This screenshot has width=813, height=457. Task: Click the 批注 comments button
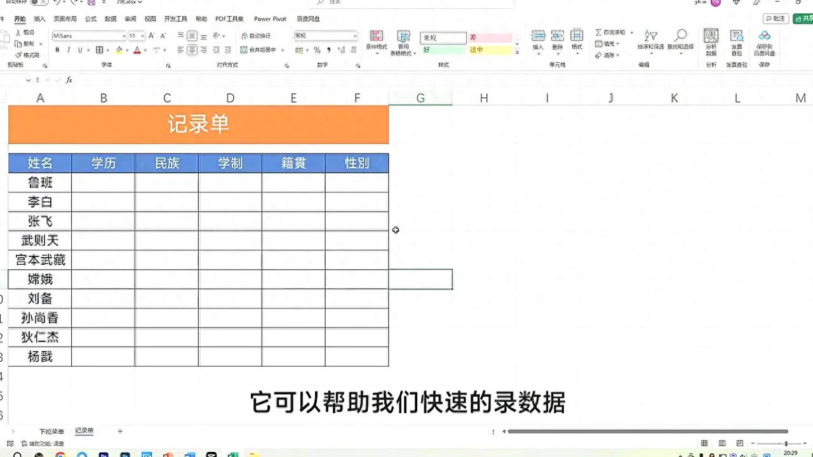point(776,18)
